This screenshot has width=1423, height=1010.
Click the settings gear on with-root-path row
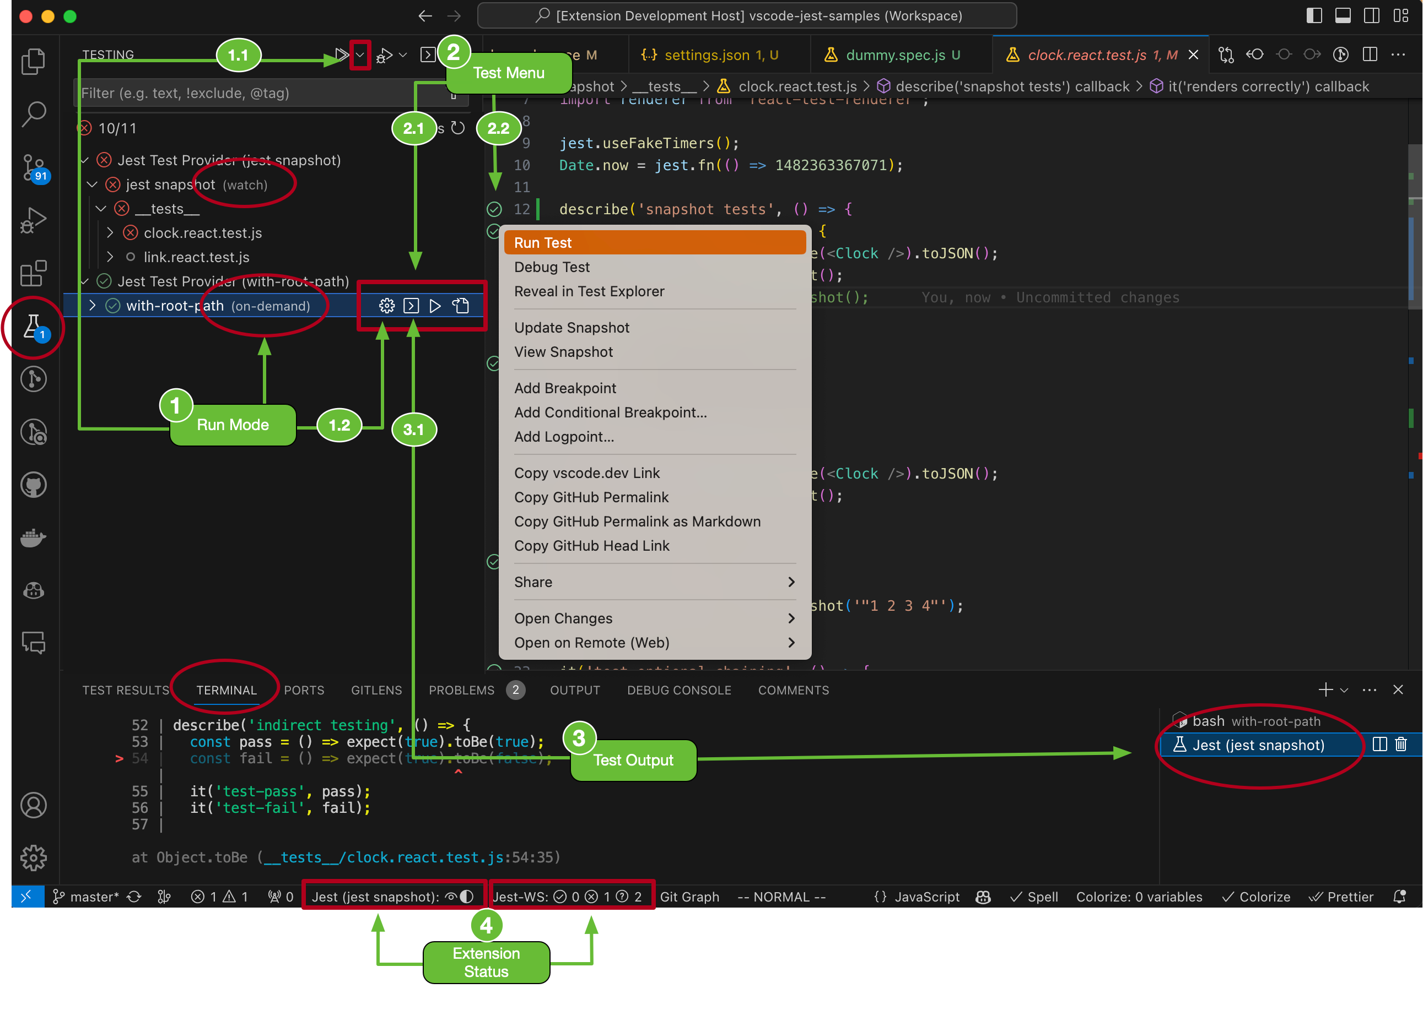pos(386,306)
